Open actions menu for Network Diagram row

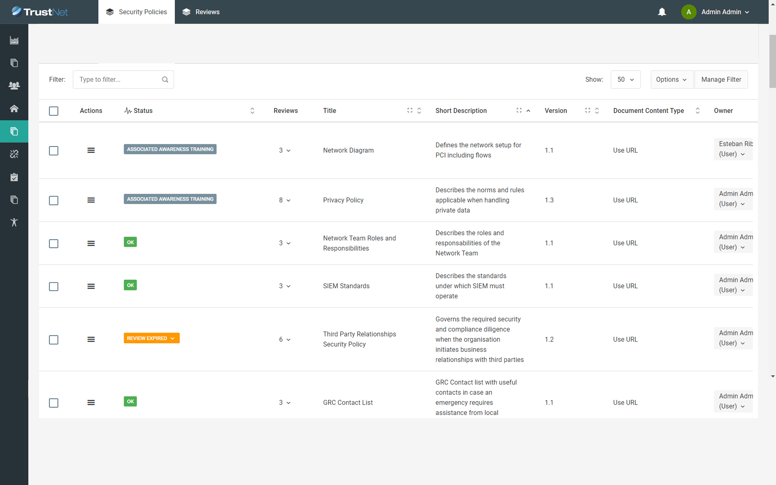(x=91, y=150)
